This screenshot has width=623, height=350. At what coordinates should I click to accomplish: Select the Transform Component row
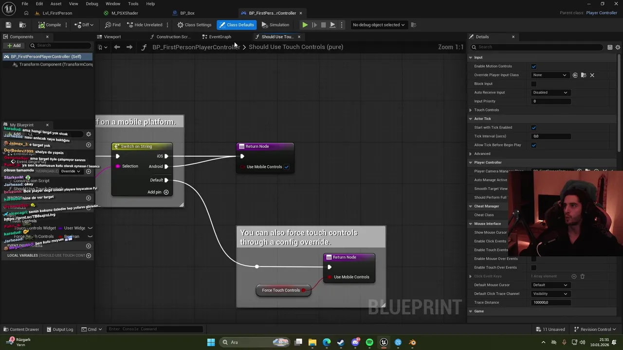pos(52,64)
